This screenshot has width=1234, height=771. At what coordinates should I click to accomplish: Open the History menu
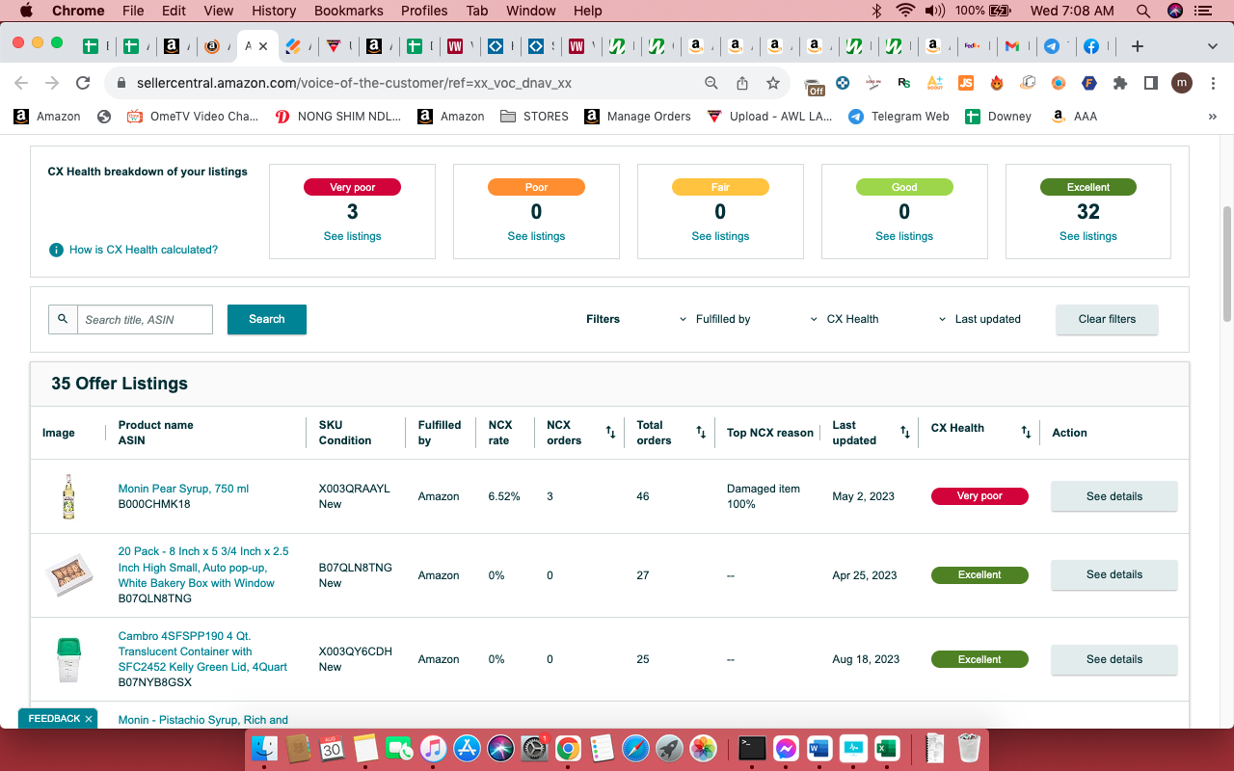274,11
